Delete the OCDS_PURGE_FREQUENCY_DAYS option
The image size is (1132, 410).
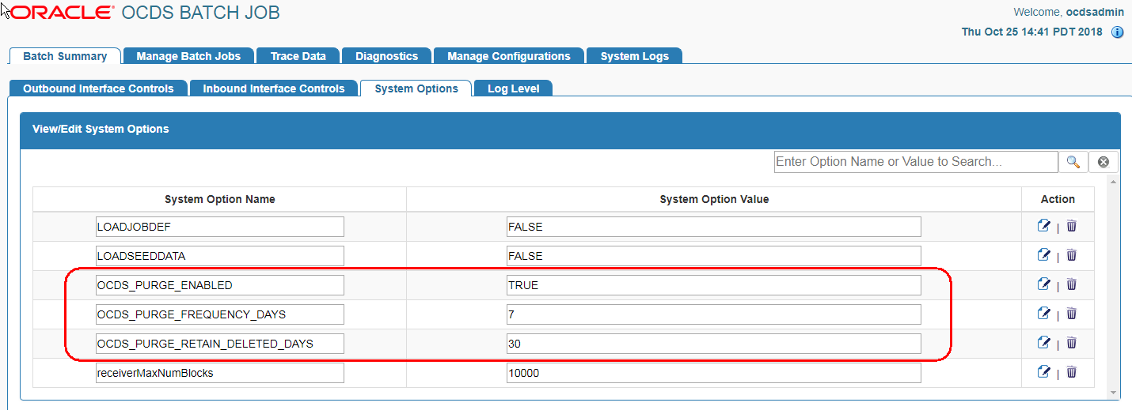(1071, 314)
